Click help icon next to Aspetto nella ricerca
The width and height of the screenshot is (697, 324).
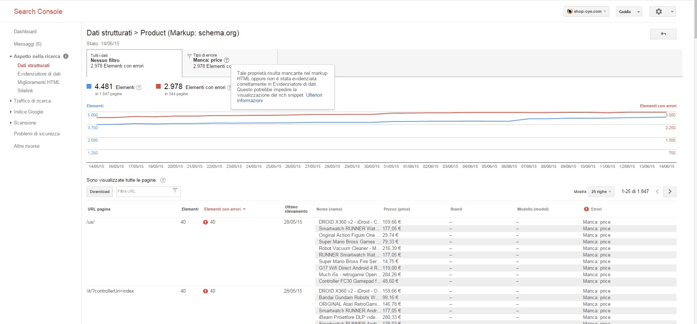tap(66, 56)
